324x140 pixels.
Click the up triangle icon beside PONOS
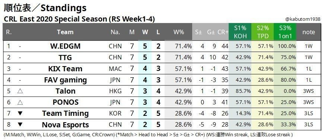coord(20,102)
